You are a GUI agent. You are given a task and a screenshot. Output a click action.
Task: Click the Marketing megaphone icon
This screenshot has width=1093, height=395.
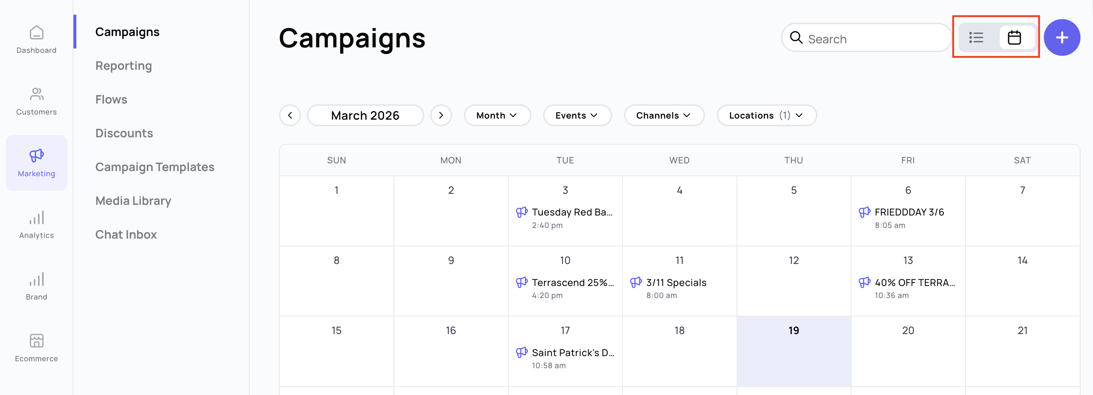click(36, 156)
